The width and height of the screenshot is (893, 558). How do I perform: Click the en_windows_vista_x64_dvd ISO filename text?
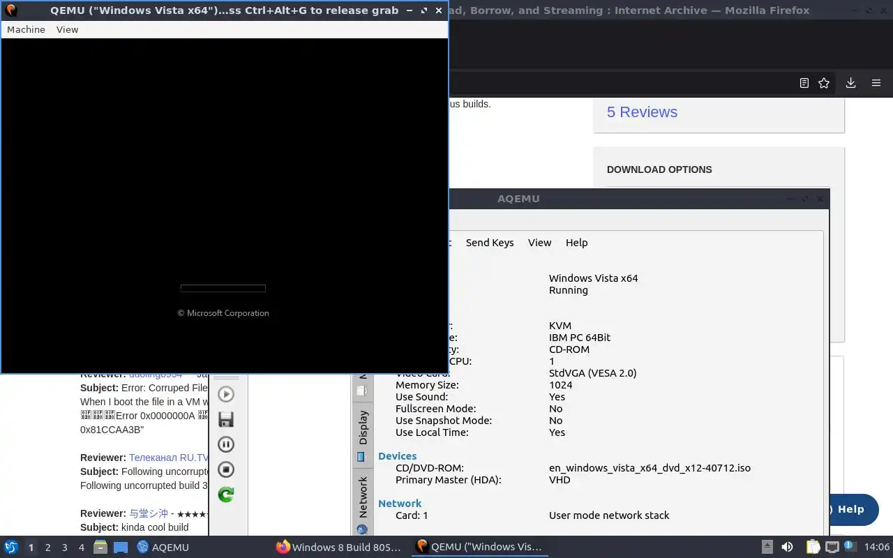point(650,468)
